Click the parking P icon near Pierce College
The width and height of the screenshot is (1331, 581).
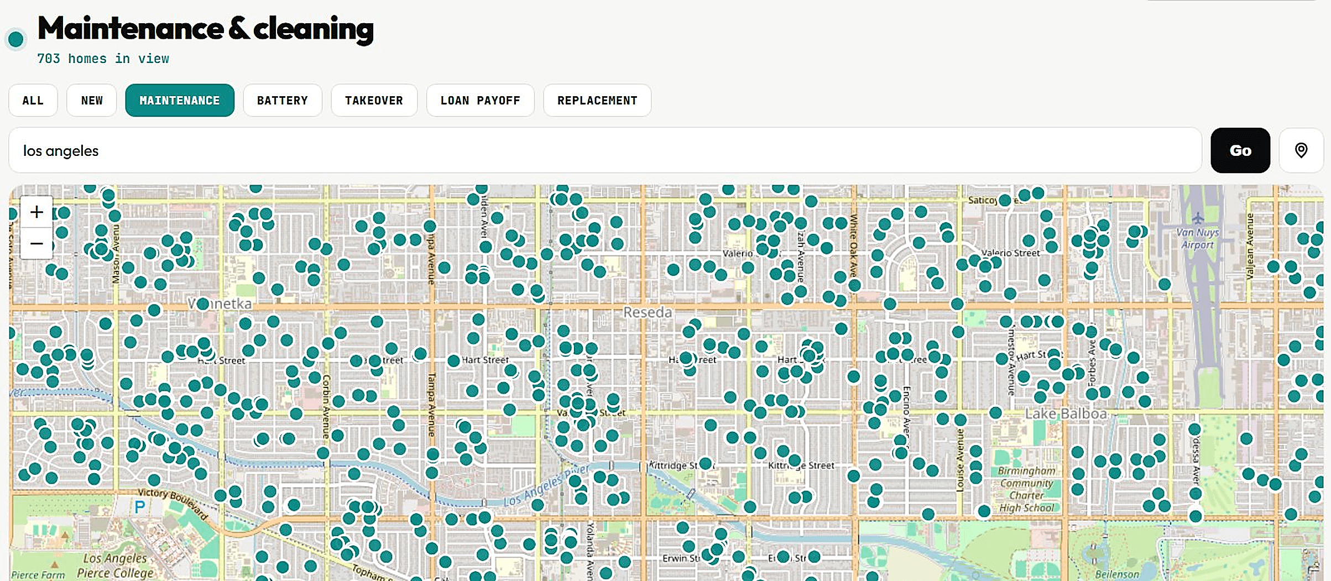click(140, 506)
